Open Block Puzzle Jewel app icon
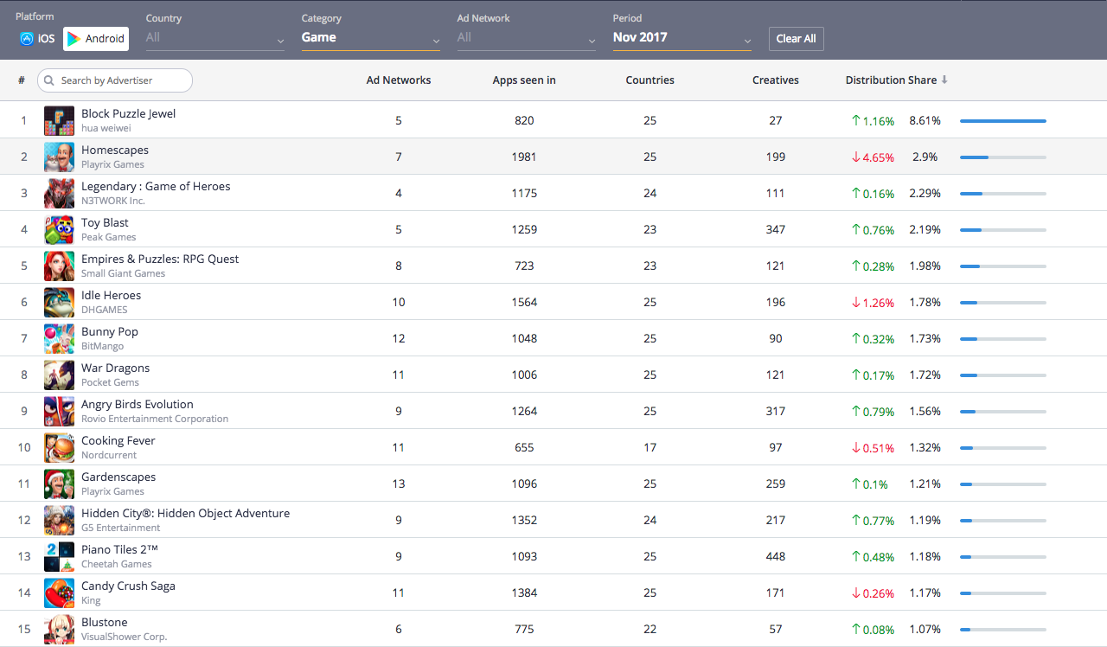The image size is (1107, 647). [x=59, y=121]
